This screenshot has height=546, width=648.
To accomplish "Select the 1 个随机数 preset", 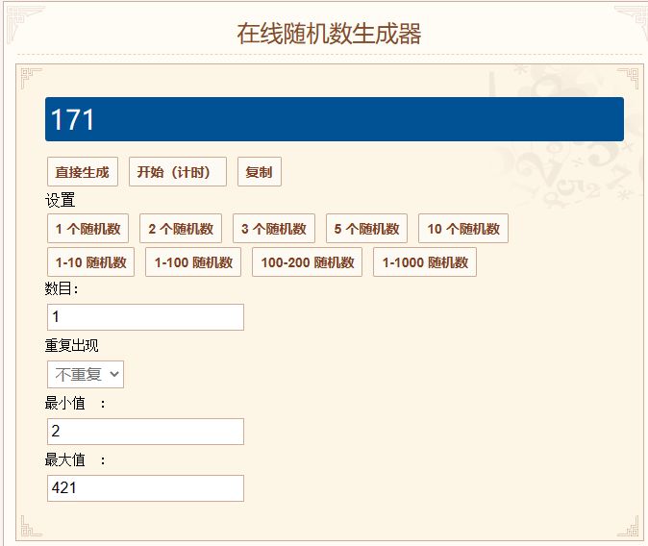I will tap(88, 228).
